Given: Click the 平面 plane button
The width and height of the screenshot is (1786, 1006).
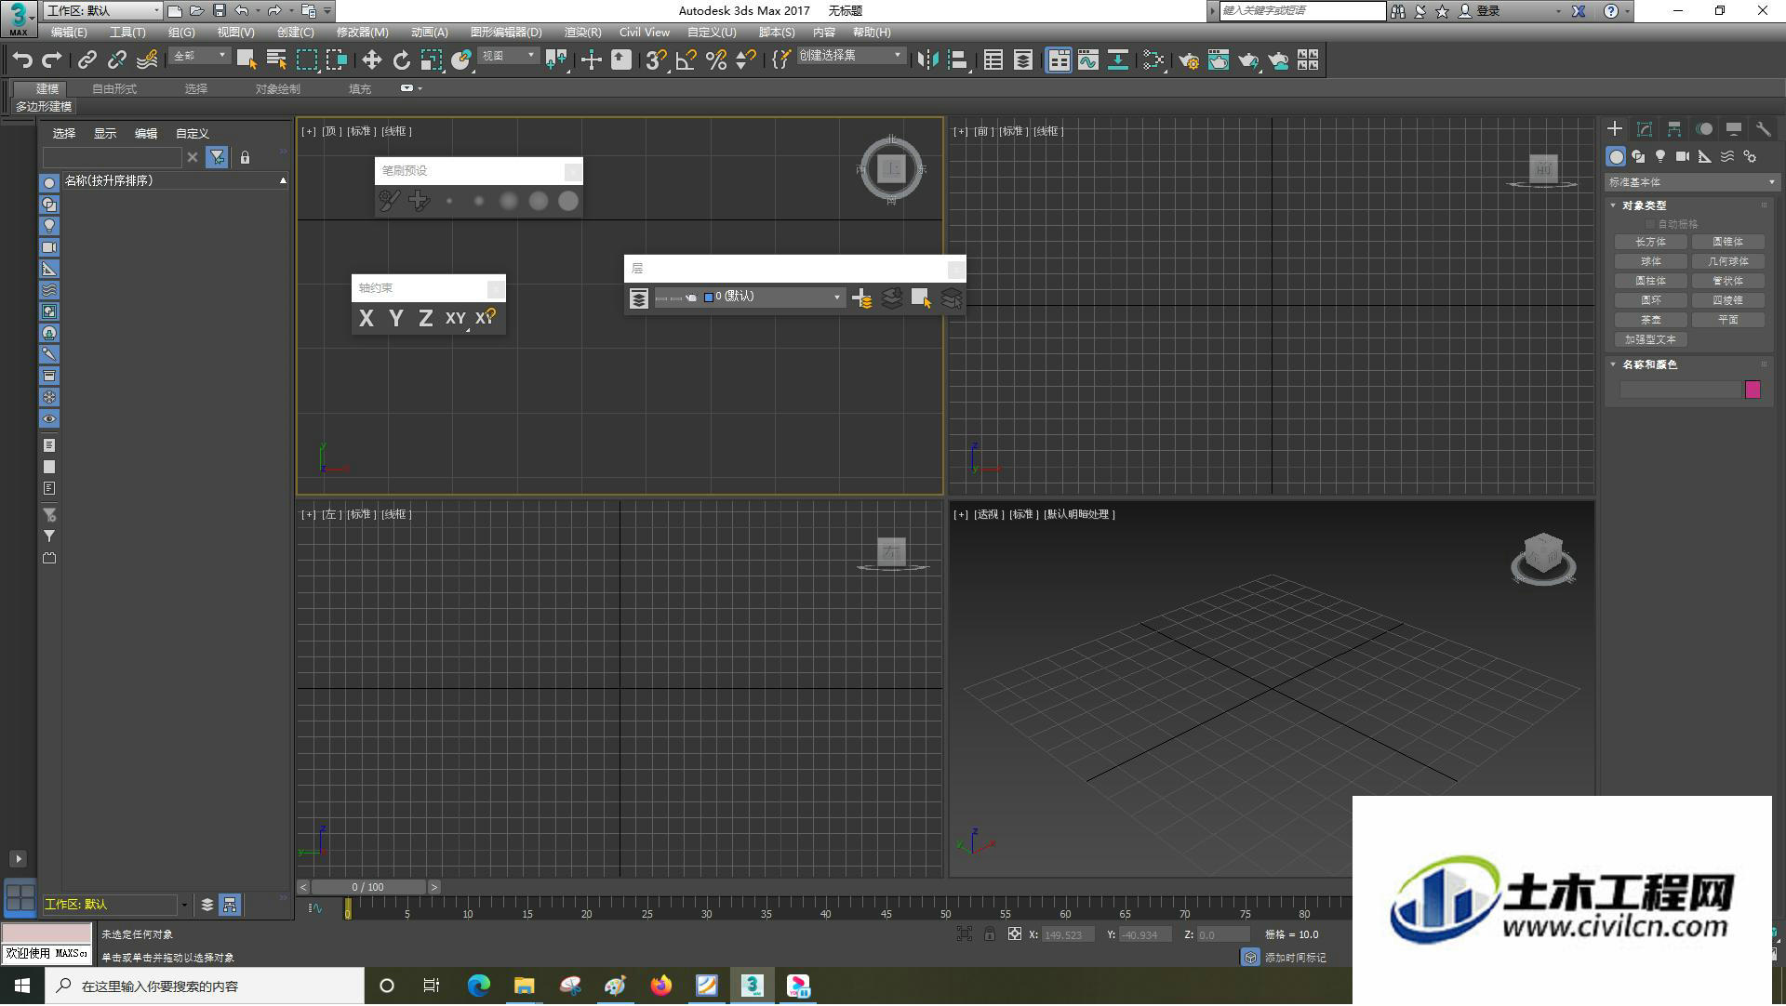Looking at the screenshot, I should click(1727, 320).
